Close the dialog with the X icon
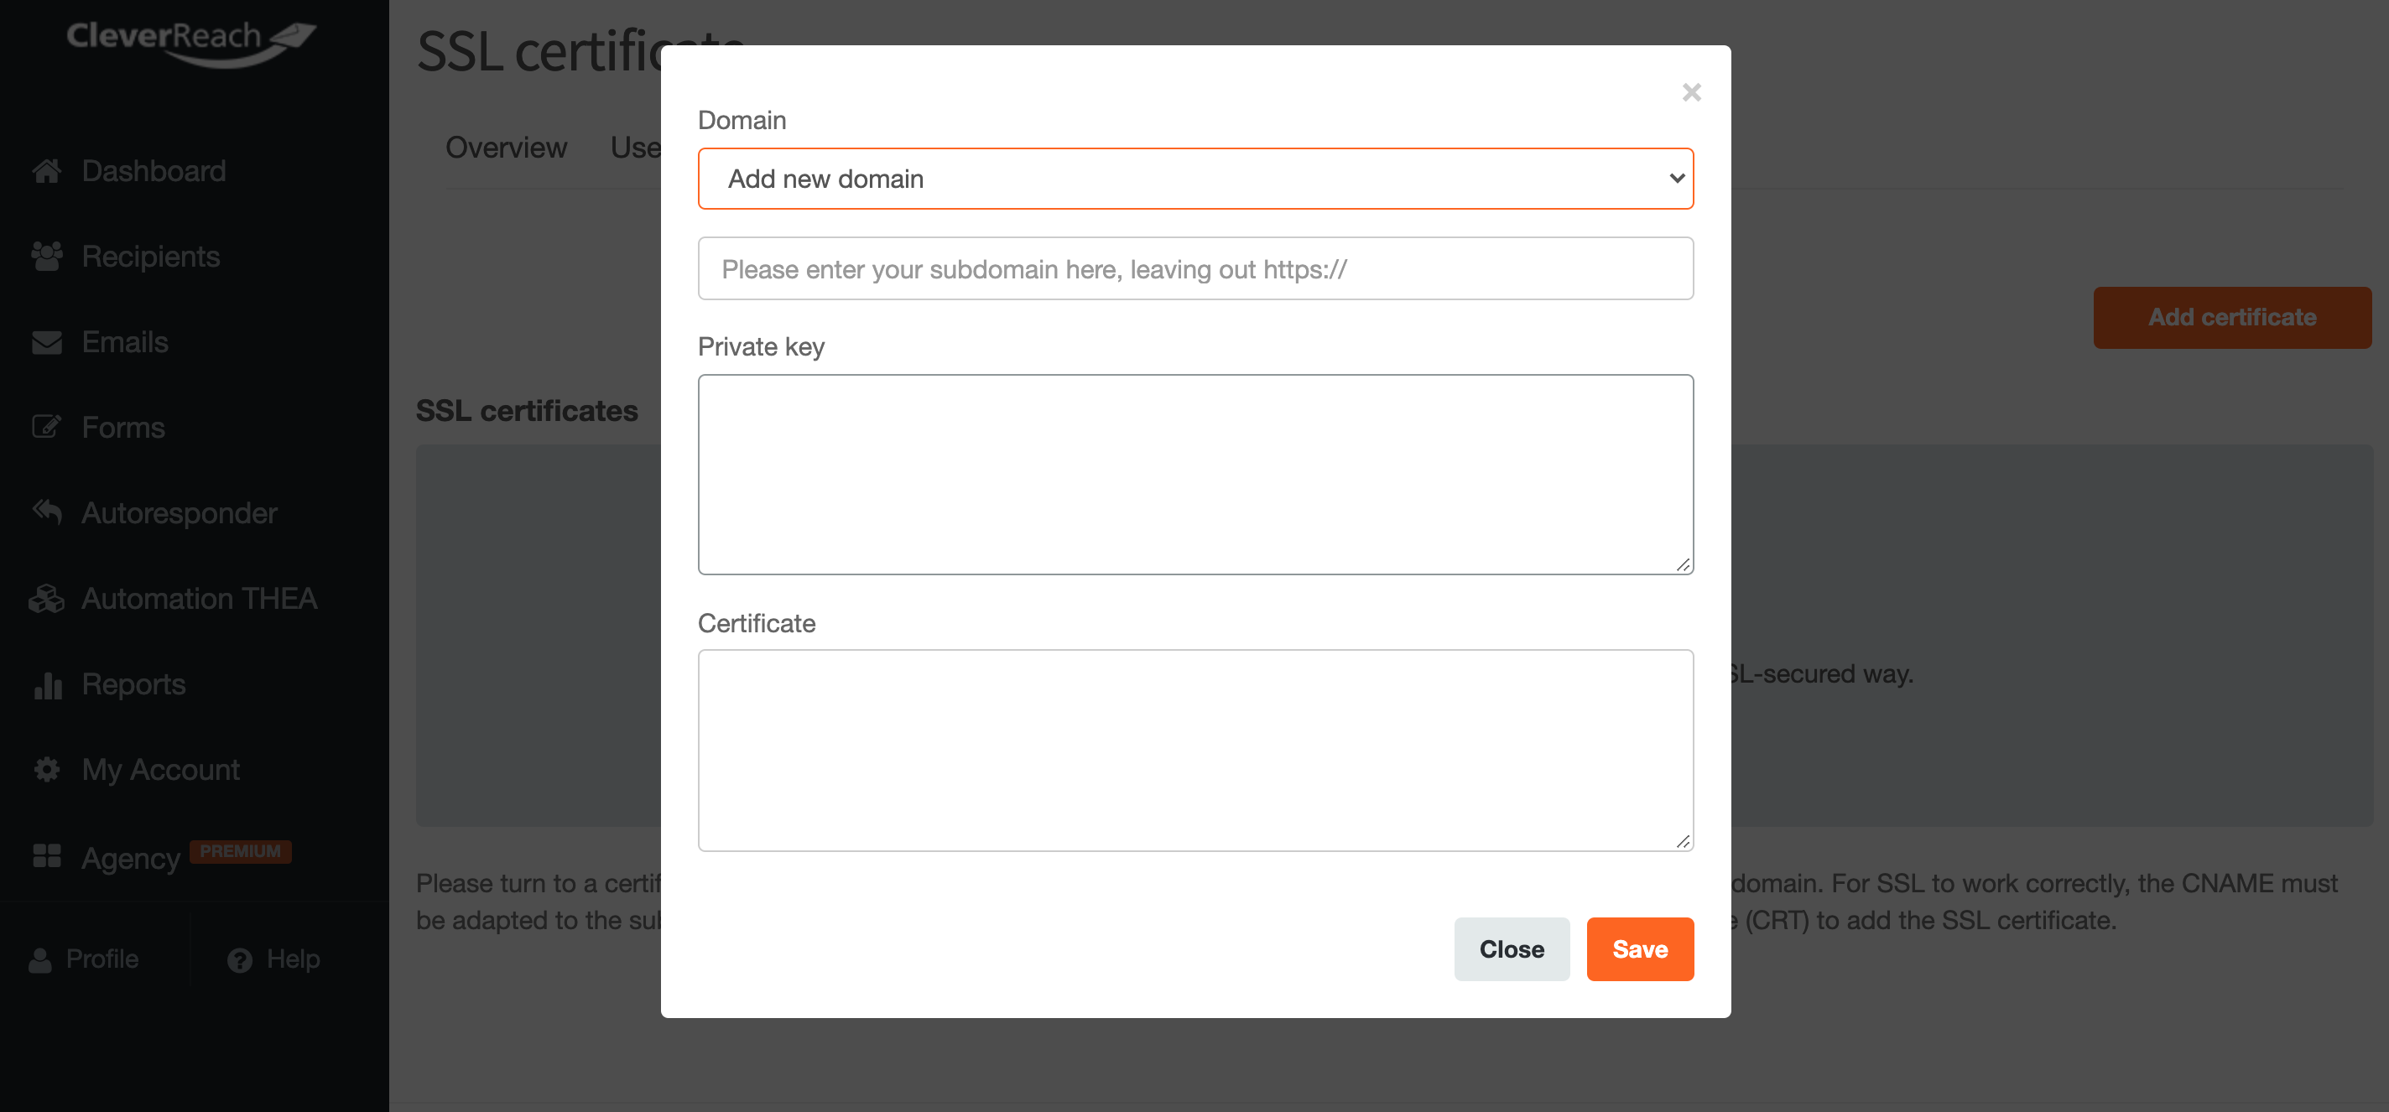The width and height of the screenshot is (2389, 1112). [1692, 91]
